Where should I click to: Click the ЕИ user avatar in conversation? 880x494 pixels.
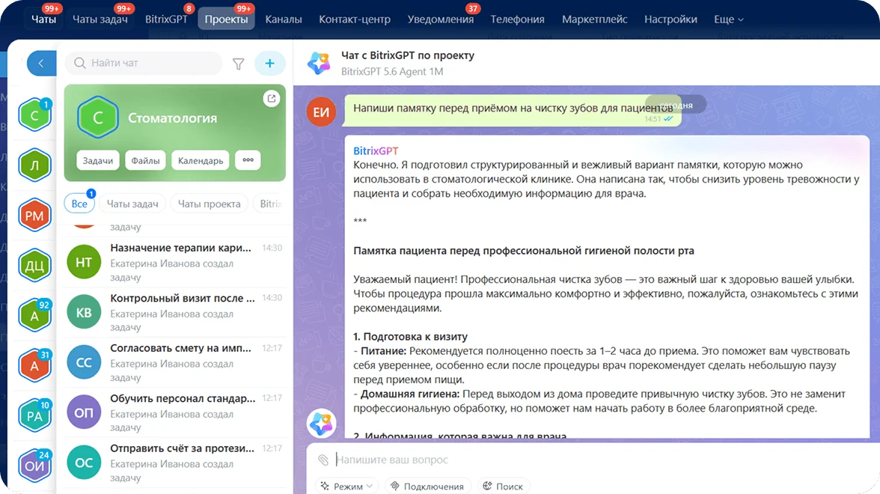pyautogui.click(x=321, y=112)
